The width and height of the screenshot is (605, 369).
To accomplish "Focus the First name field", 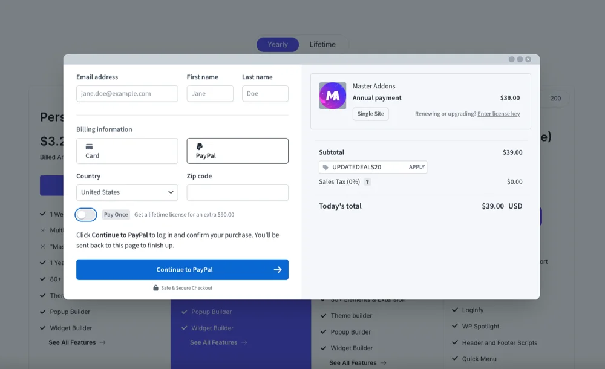I will pyautogui.click(x=210, y=93).
